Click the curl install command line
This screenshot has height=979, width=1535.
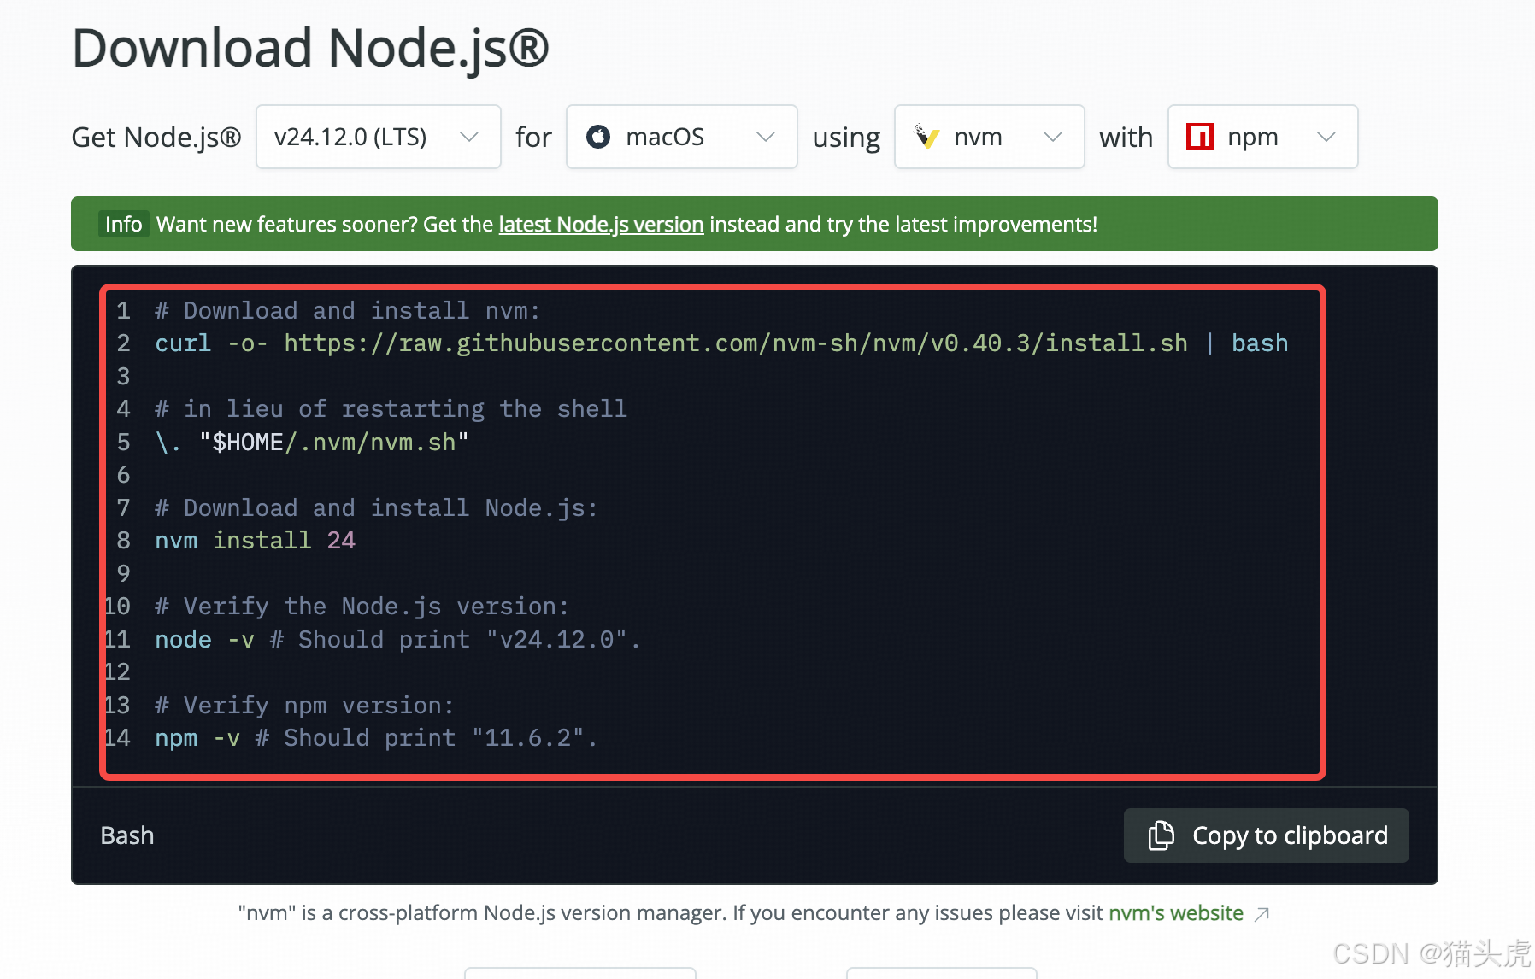click(x=721, y=343)
